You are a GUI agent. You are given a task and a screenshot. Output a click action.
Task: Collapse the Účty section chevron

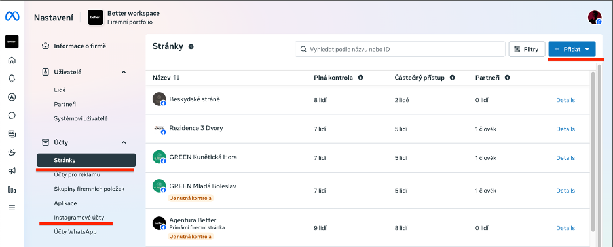(124, 142)
